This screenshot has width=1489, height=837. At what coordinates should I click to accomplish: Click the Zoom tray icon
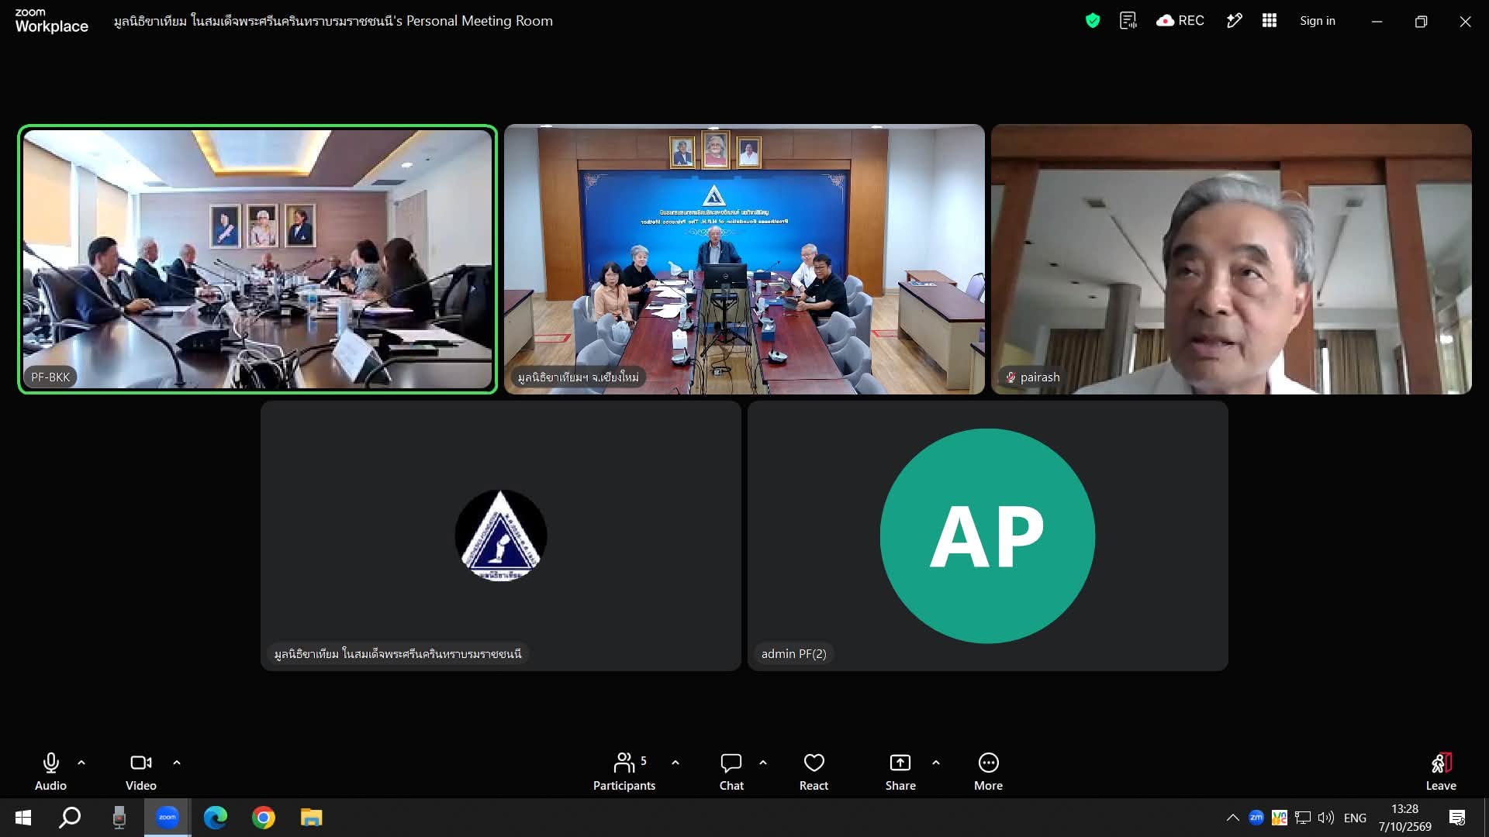point(1256,818)
